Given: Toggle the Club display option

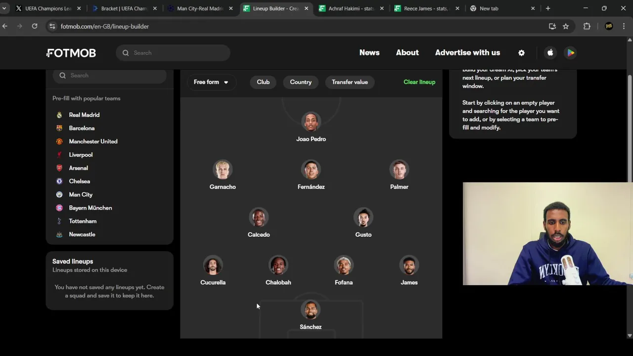Looking at the screenshot, I should [x=263, y=82].
